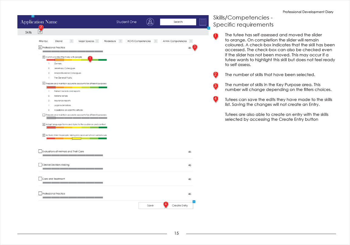Check the unchecked Professional Practice box

coord(40,193)
